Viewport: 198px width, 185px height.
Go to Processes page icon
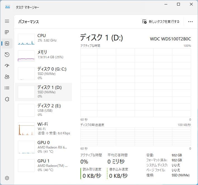7,32
